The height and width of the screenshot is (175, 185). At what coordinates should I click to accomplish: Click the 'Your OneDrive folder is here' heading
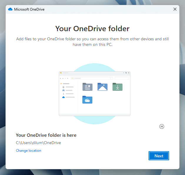coord(46,135)
